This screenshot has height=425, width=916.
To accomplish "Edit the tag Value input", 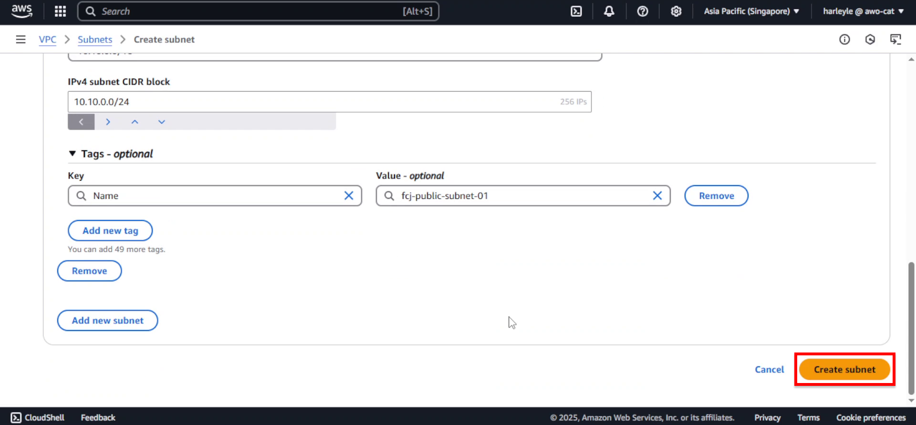I will tap(523, 196).
